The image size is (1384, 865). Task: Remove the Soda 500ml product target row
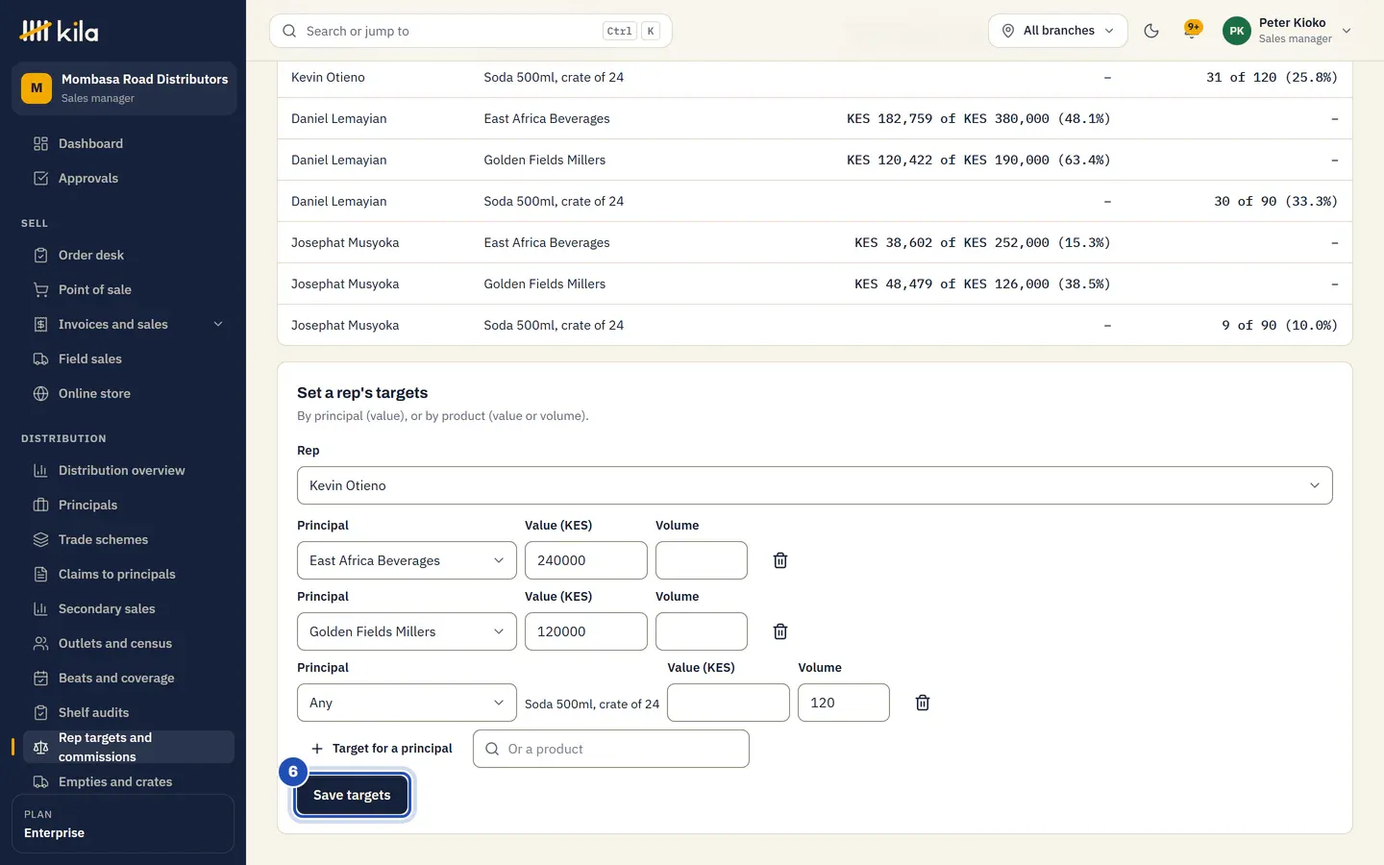click(923, 703)
